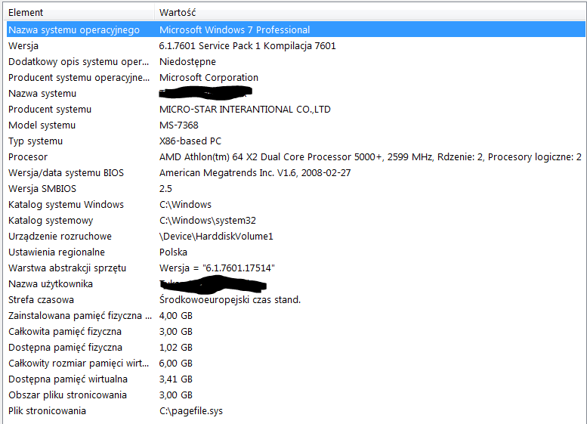This screenshot has width=587, height=424.
Task: Select the Zainstalowana pamięć fizyczna row
Action: [75, 315]
